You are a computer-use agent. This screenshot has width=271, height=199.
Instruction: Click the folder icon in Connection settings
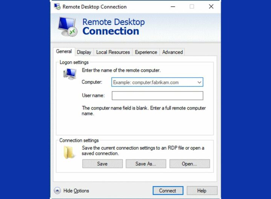[70, 152]
